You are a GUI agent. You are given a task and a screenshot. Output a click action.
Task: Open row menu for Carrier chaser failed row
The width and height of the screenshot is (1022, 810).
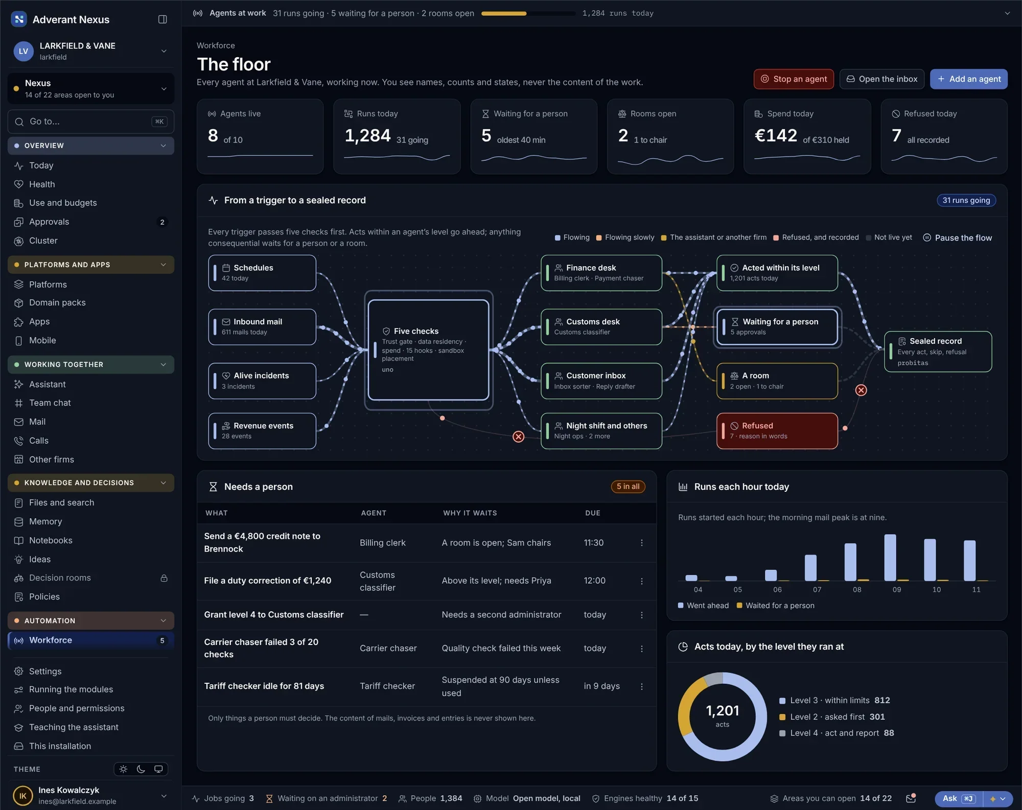pos(642,649)
